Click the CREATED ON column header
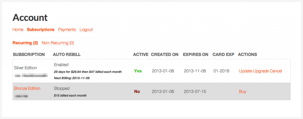This screenshot has height=119, width=303. (x=165, y=54)
